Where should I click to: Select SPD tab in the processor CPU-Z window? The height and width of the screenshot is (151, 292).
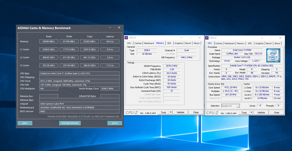[x=250, y=43]
